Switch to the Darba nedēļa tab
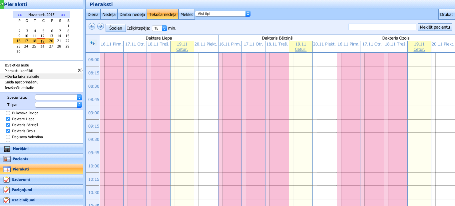This screenshot has width=455, height=206. coord(132,15)
